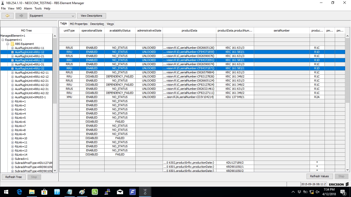Screen dimensions: 351x197
Task: Open the Alarm menu
Action: tap(28, 8)
